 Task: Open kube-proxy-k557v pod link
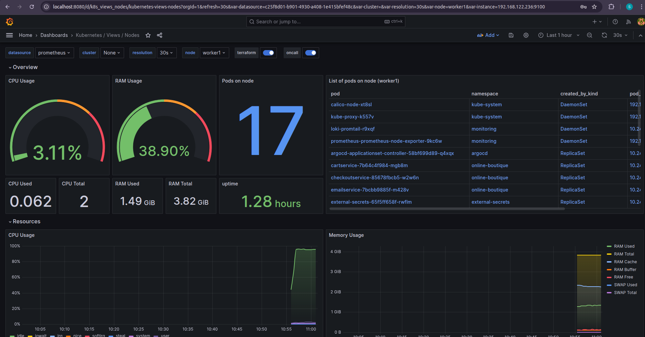coord(352,117)
